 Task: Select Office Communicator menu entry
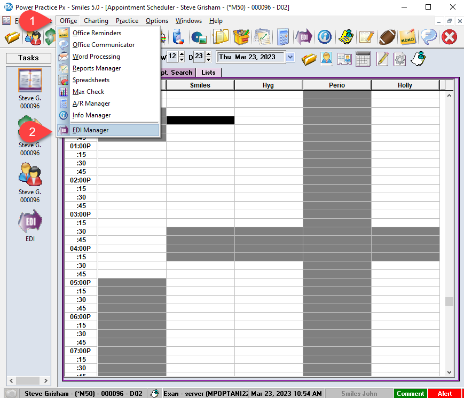[108, 45]
